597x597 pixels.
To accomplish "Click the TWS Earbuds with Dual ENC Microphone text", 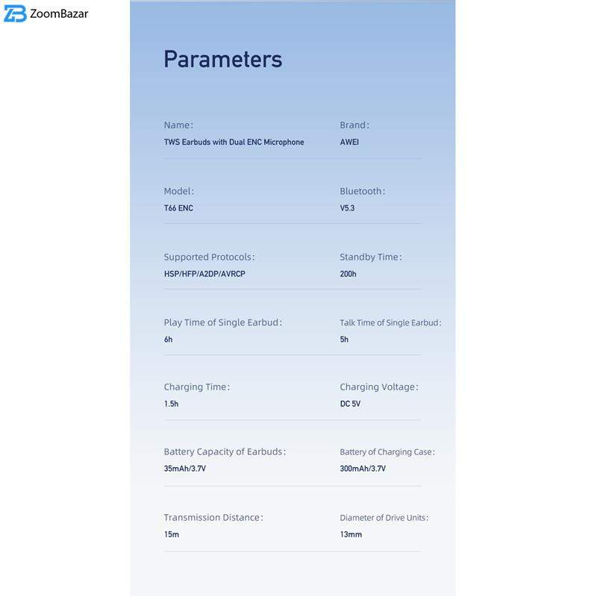I will (234, 142).
